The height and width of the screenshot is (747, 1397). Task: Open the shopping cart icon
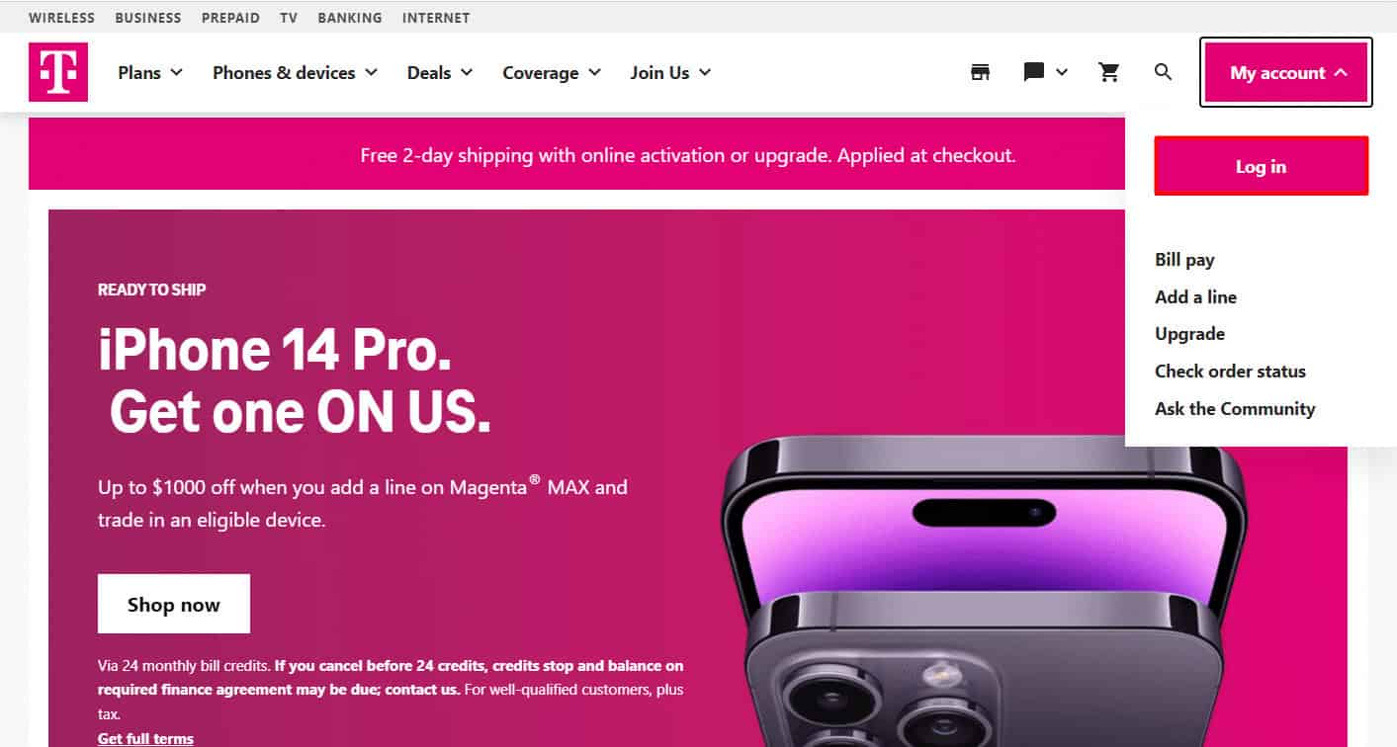[1109, 72]
